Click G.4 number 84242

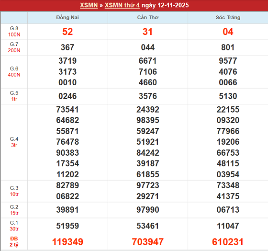(148, 153)
